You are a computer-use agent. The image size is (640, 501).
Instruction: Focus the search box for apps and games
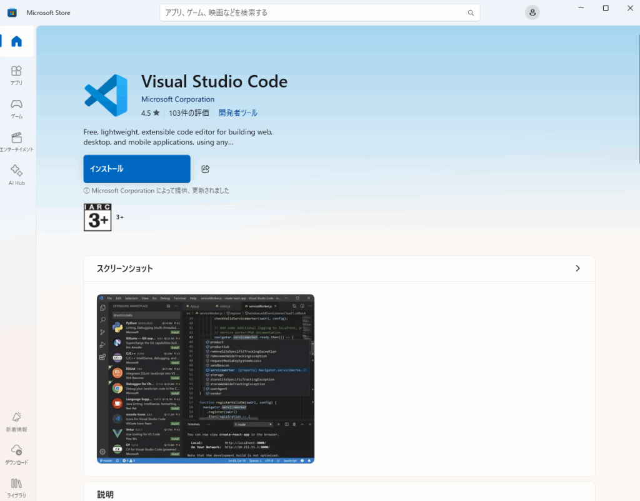(312, 13)
